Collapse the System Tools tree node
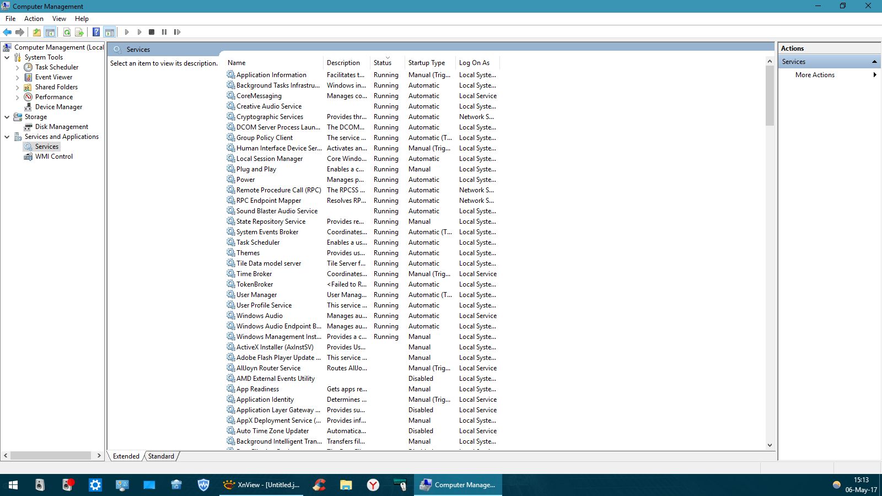The image size is (882, 496). (7, 57)
